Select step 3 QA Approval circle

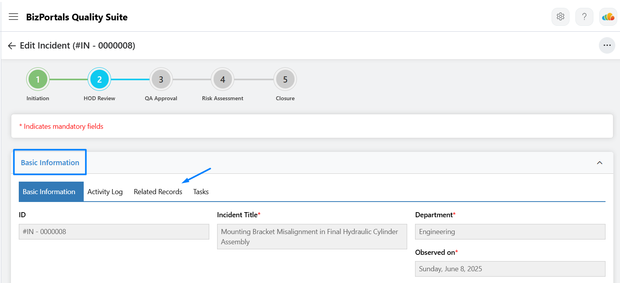click(x=161, y=79)
